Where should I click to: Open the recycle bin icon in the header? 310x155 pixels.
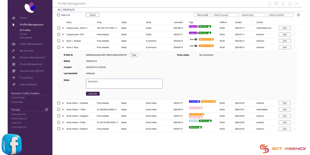click(270, 4)
